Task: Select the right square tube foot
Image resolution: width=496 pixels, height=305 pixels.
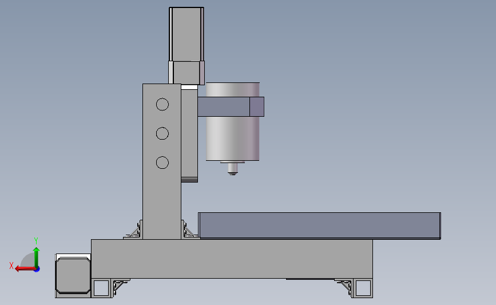Action: pyautogui.click(x=363, y=288)
